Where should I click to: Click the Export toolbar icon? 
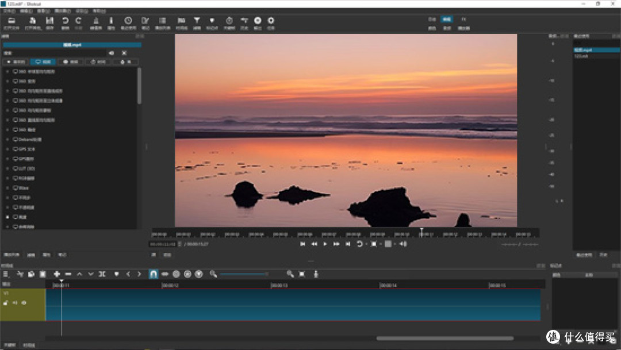coord(258,21)
